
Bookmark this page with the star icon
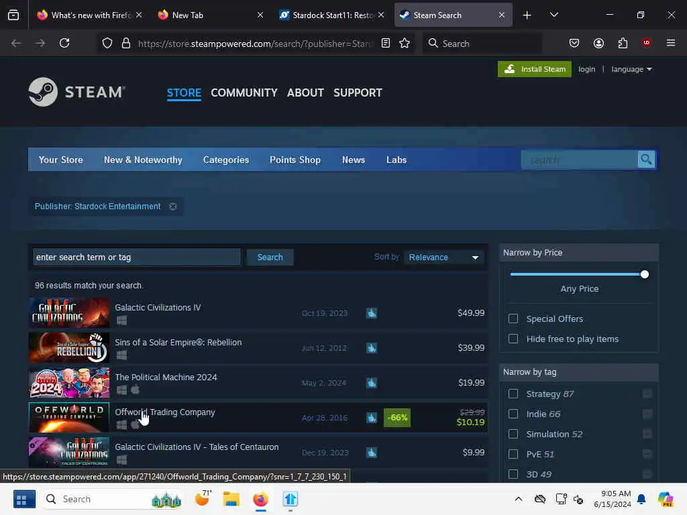coord(405,43)
